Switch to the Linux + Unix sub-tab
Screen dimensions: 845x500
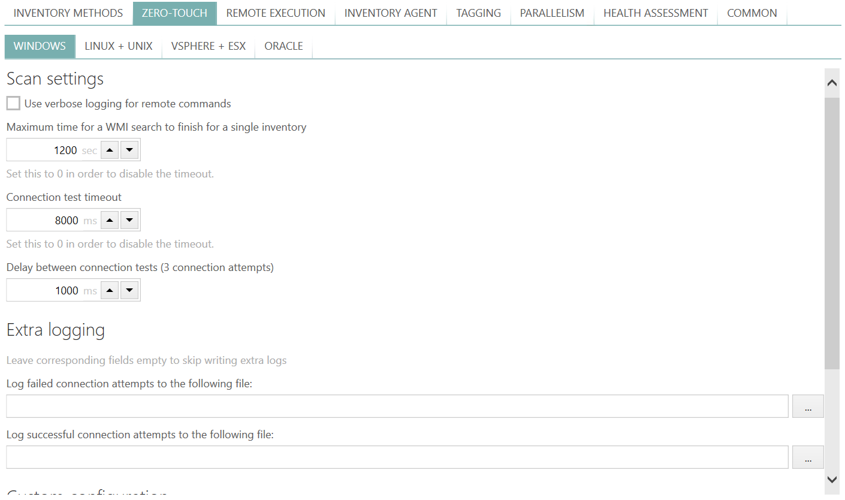click(119, 46)
